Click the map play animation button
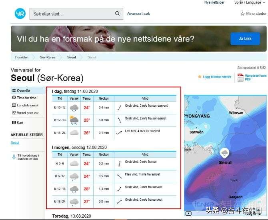 188,213
